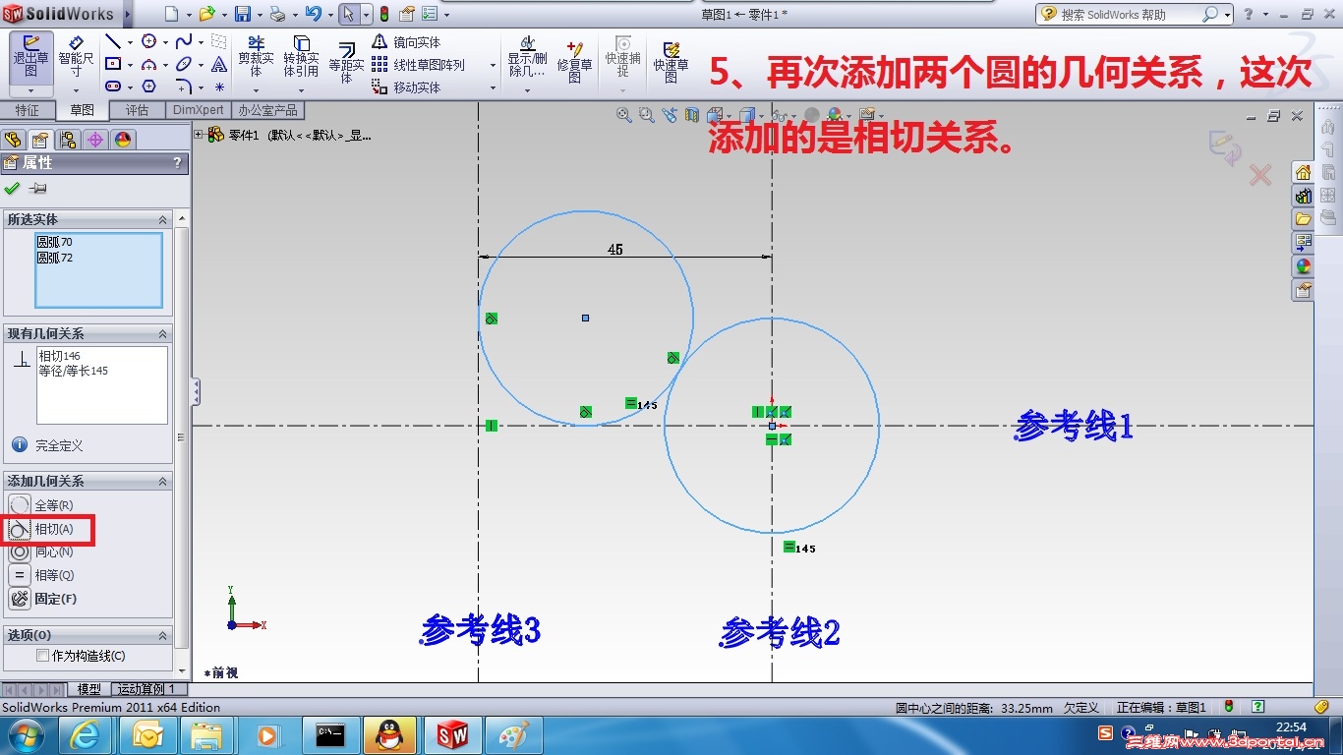Click the pushpin icon in property panel
1343x755 pixels.
(37, 189)
